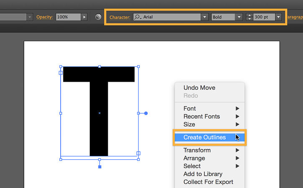Click the bottom-left bounding box handle
This screenshot has width=303, height=188.
(x=61, y=160)
